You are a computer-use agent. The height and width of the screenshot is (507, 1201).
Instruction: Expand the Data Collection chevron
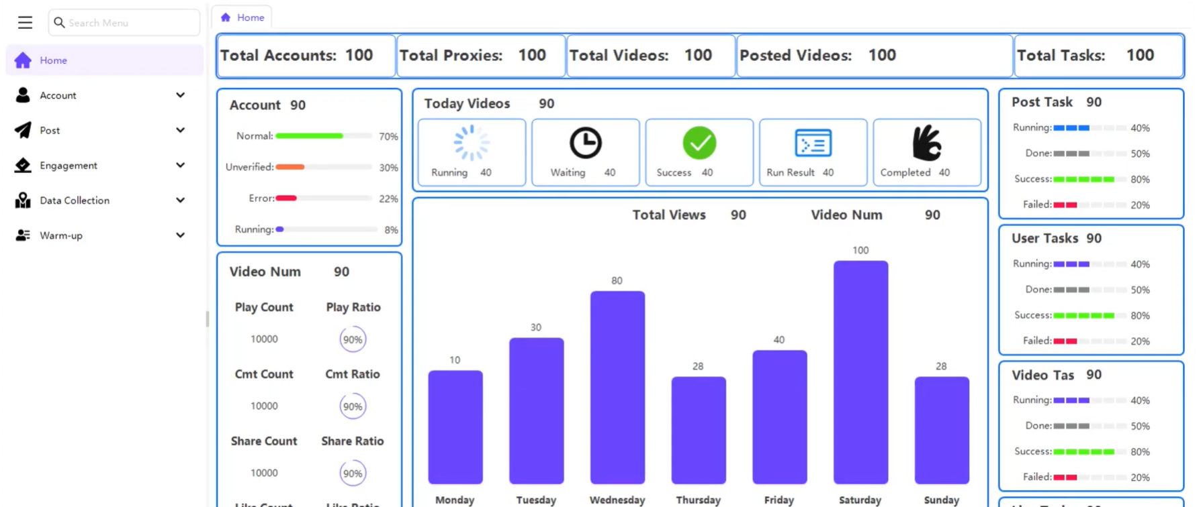180,200
